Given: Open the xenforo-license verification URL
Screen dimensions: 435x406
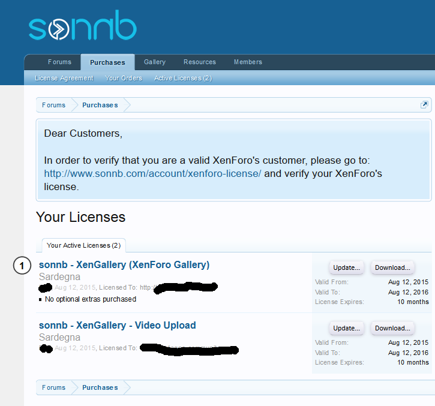Looking at the screenshot, I should click(152, 174).
